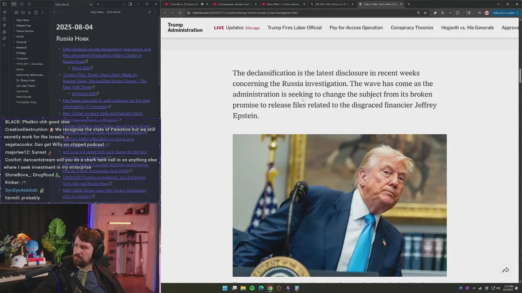Expand the Daily News folder
The image size is (522, 293).
click(x=22, y=20)
